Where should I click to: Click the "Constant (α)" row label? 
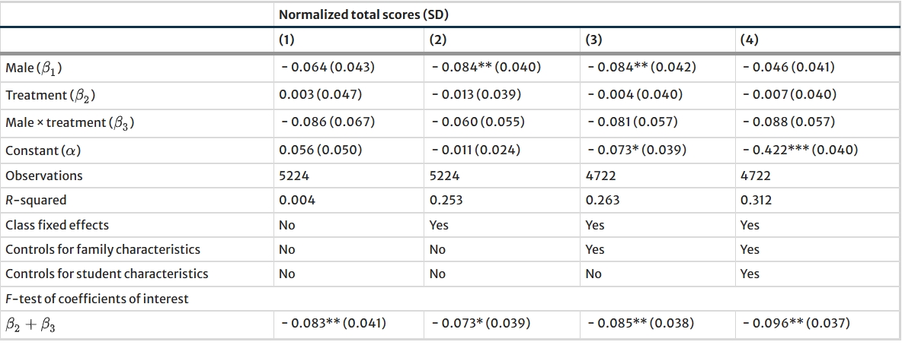[43, 150]
